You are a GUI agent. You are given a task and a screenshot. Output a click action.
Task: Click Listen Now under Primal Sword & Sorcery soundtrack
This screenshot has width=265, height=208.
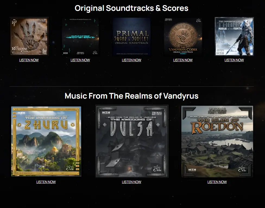(131, 60)
